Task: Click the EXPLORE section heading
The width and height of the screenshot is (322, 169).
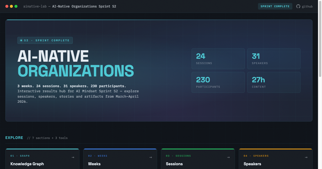Action: [14, 138]
